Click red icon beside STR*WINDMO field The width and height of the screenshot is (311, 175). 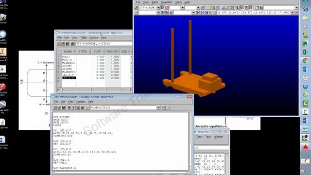(x=167, y=8)
